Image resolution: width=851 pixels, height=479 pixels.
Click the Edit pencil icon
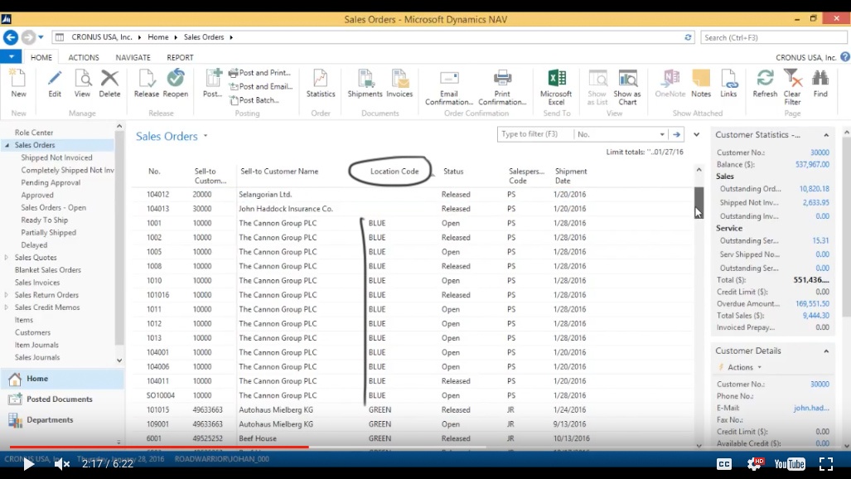click(x=54, y=78)
